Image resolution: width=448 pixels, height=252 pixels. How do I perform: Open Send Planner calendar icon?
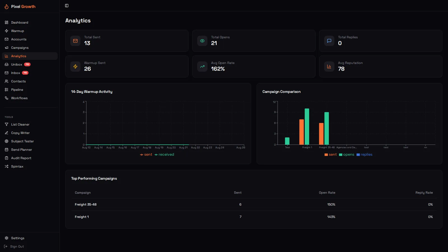coord(6,150)
